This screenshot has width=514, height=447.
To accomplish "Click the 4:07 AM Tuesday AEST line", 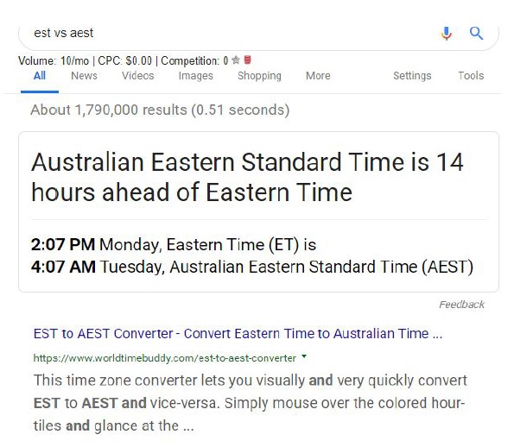I will click(252, 267).
